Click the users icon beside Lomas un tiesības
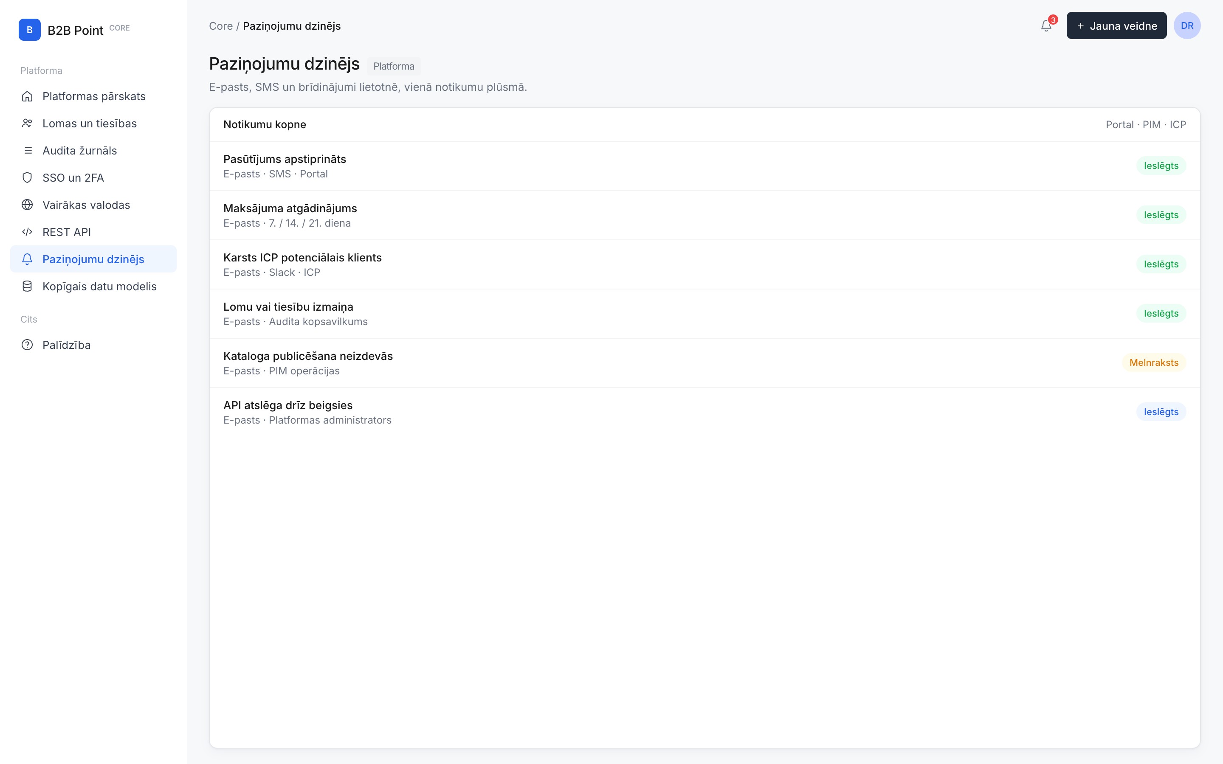 tap(27, 123)
